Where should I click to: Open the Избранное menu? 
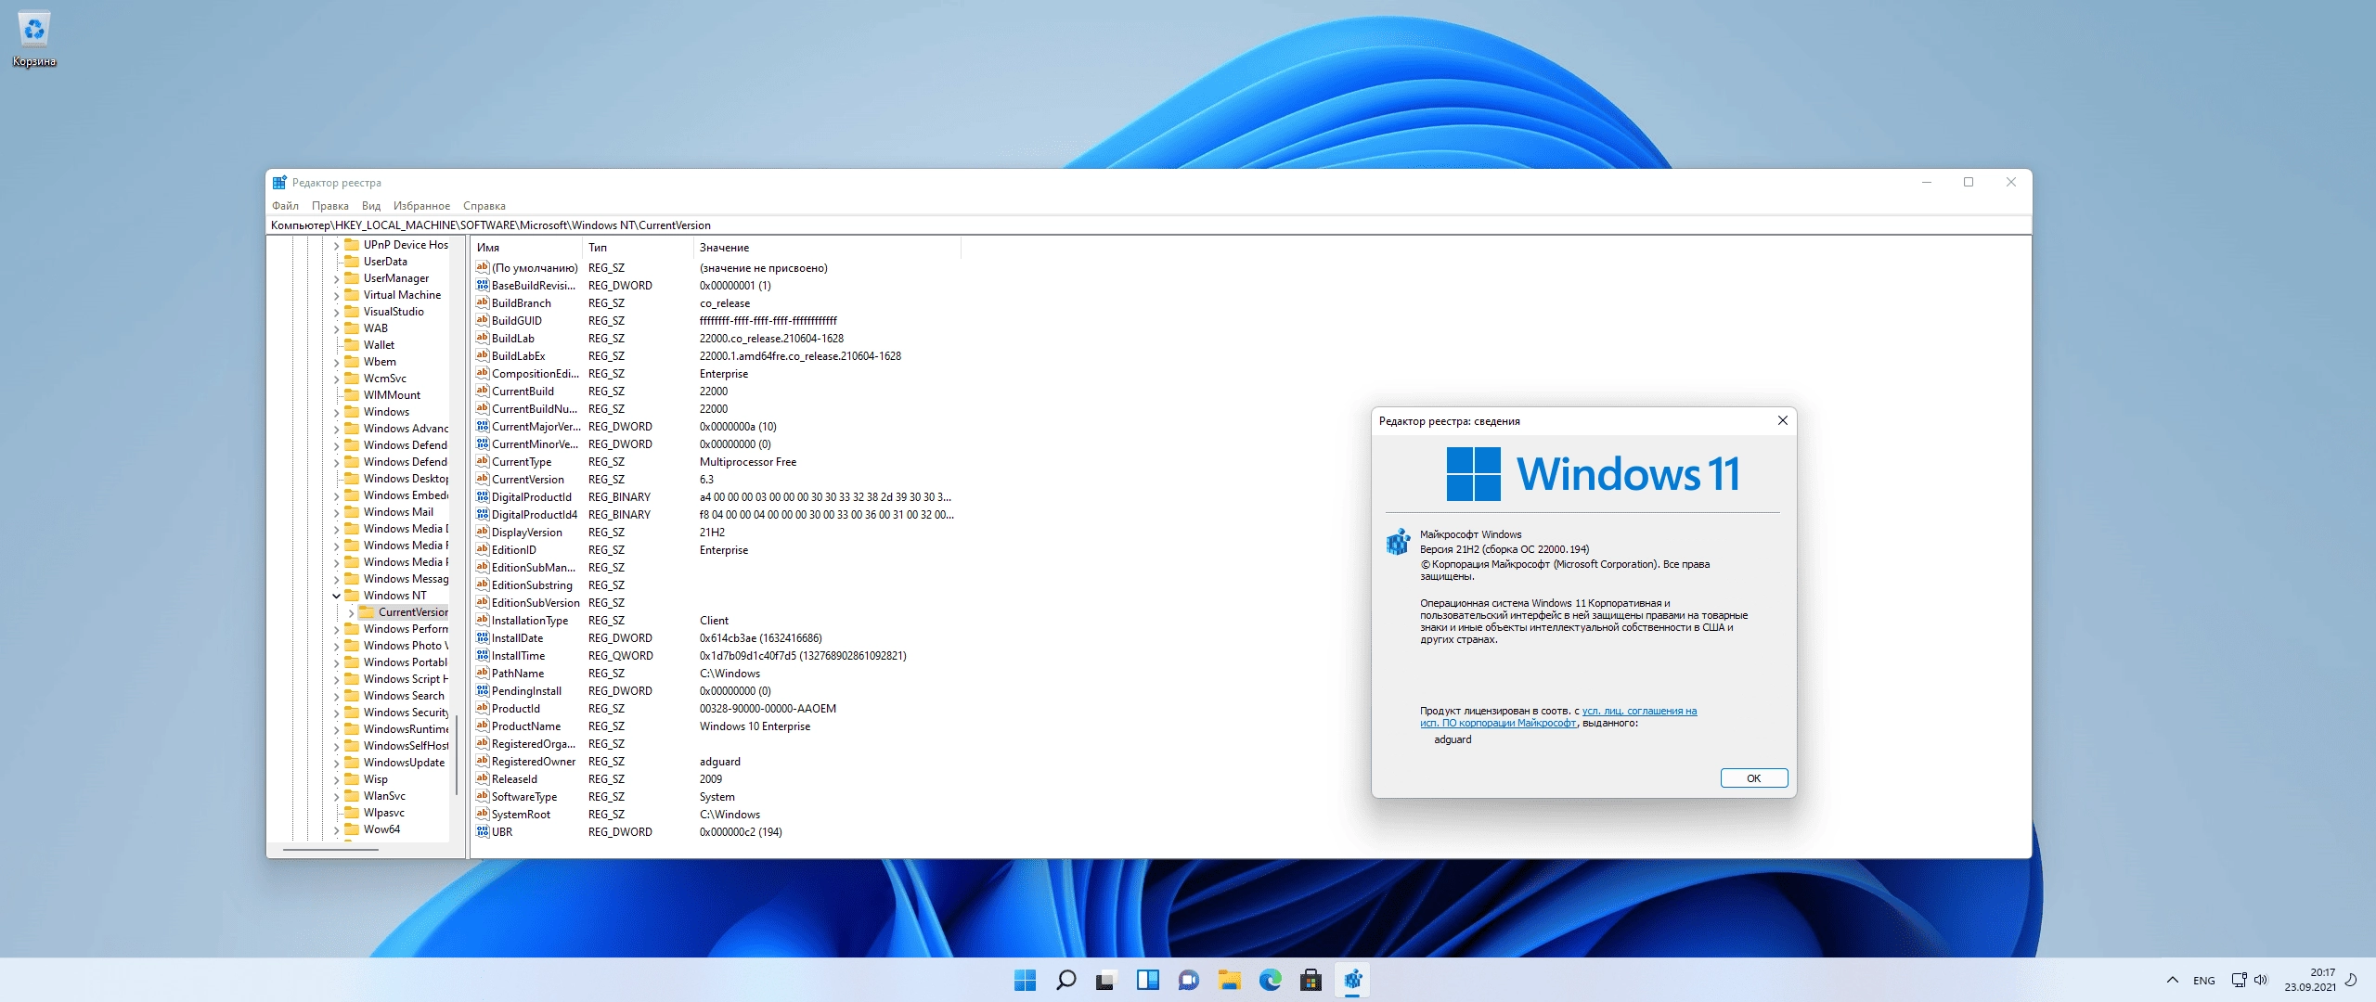[421, 206]
